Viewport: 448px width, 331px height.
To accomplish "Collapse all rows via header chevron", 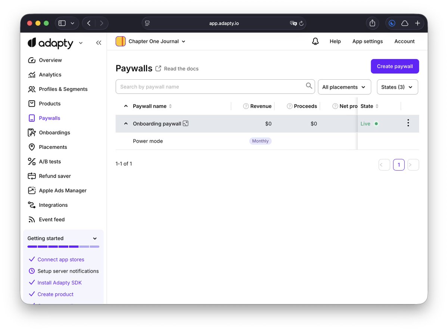I will point(126,106).
